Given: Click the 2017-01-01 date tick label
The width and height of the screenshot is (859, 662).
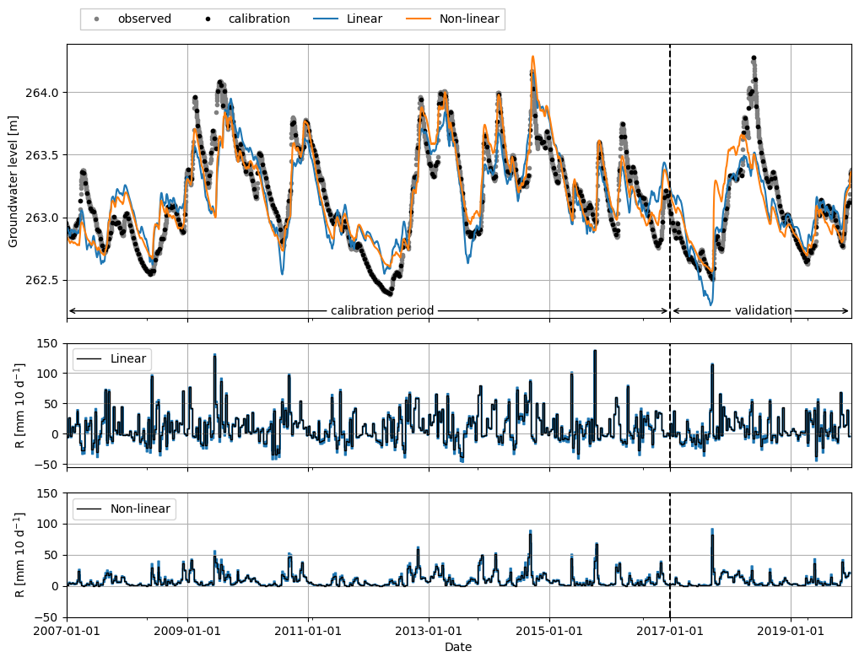Looking at the screenshot, I should click(669, 630).
